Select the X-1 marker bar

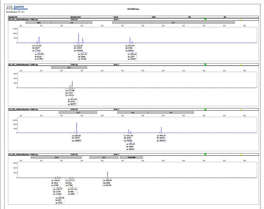click(171, 113)
